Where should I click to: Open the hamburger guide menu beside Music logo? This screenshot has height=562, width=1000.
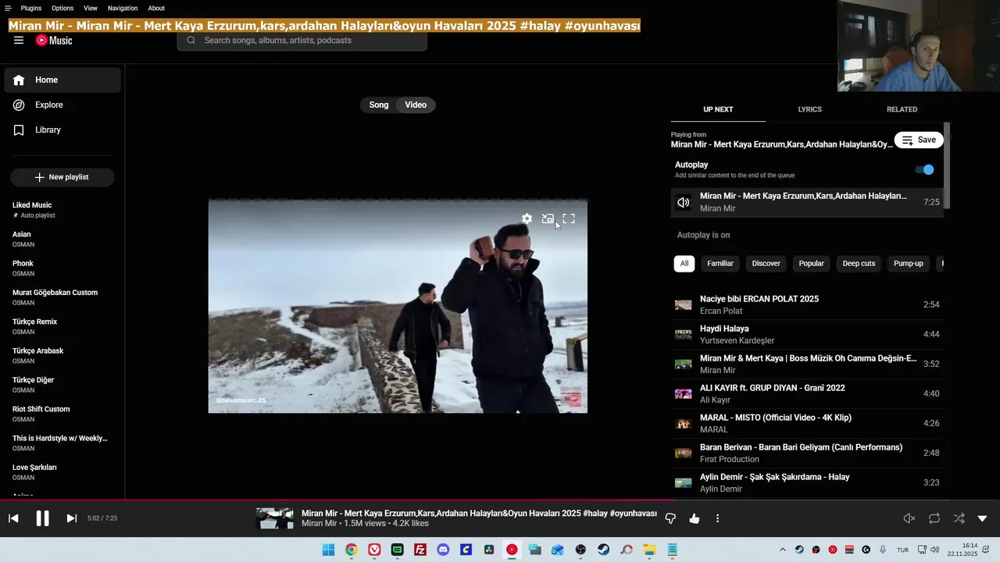click(x=19, y=41)
